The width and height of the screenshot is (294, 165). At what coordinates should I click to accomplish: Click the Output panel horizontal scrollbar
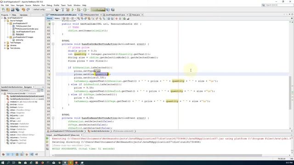[158, 155]
